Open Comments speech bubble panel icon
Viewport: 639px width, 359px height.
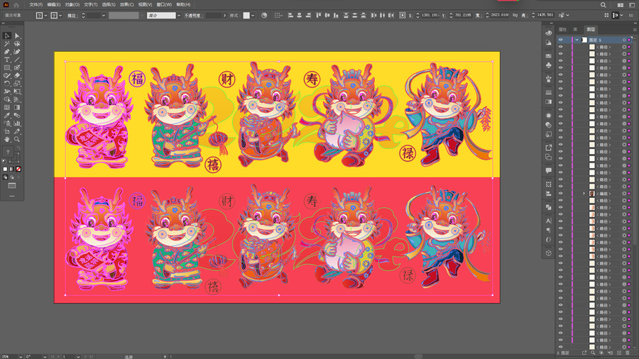(x=549, y=170)
